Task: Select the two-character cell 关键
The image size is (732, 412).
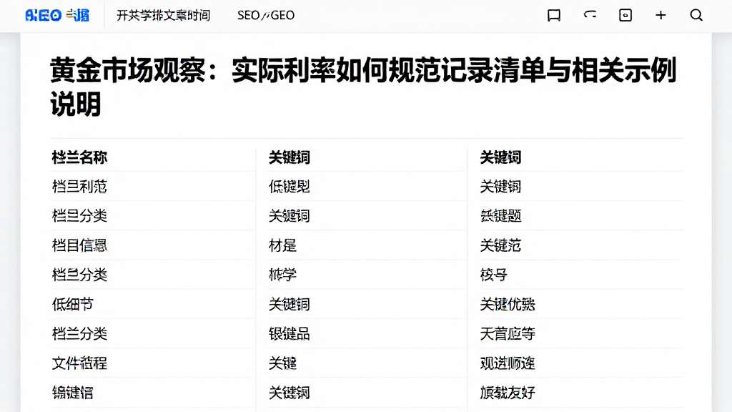Action: pyautogui.click(x=282, y=363)
